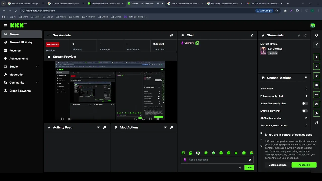Pop out the Stream info panel
The height and width of the screenshot is (181, 322).
pyautogui.click(x=305, y=35)
